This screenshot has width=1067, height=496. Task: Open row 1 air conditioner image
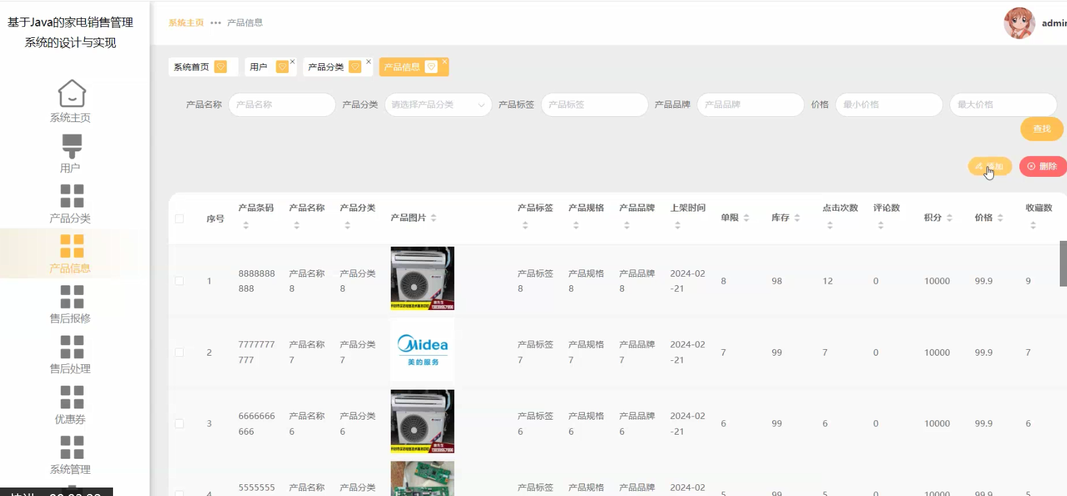422,278
